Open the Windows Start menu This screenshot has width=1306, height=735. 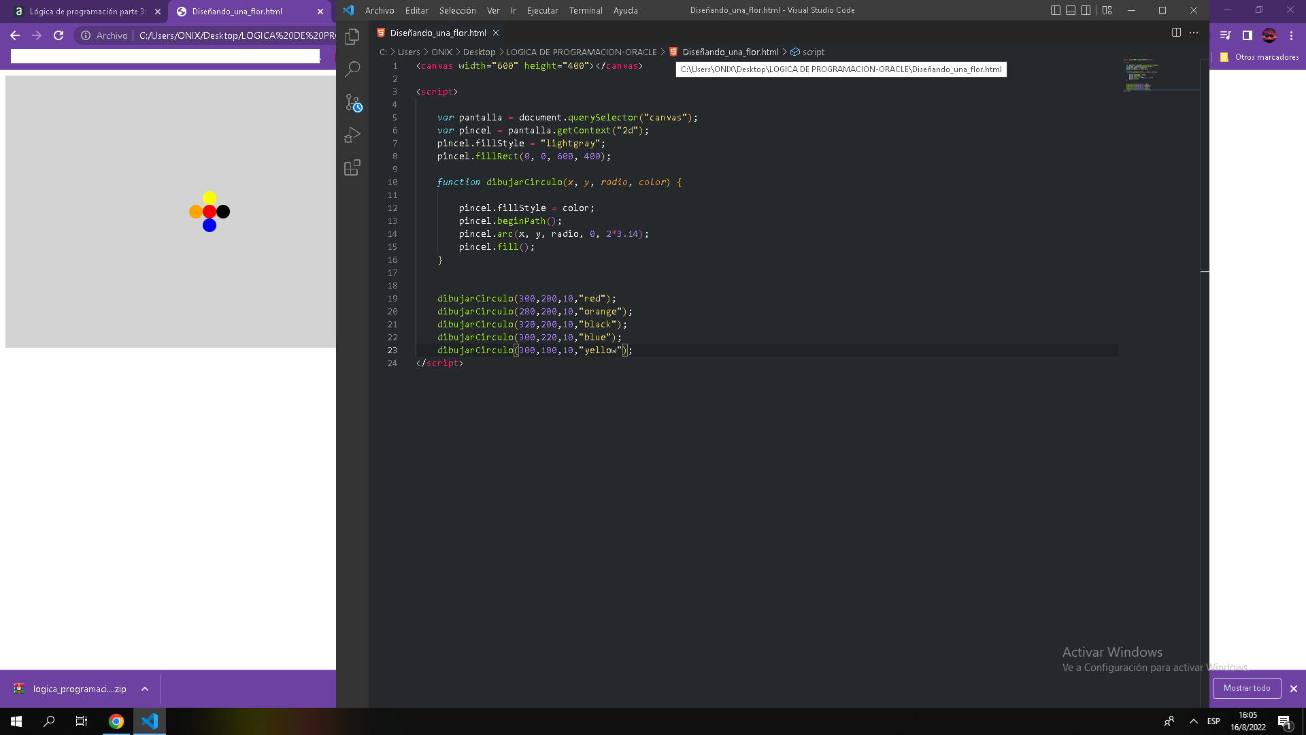[16, 721]
